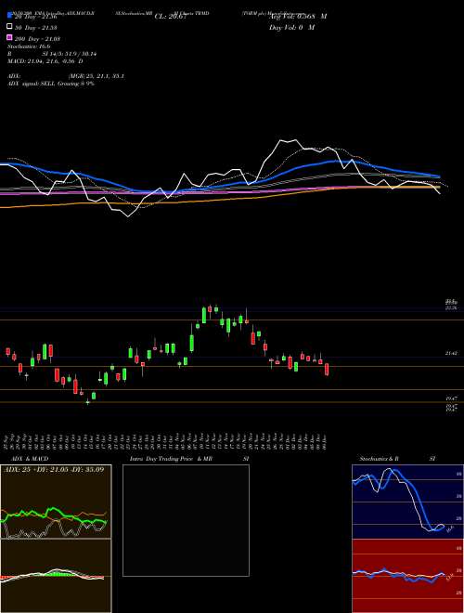Click the "Stochastics & RSI" panel title
This screenshot has height=613, width=464.
point(397,459)
